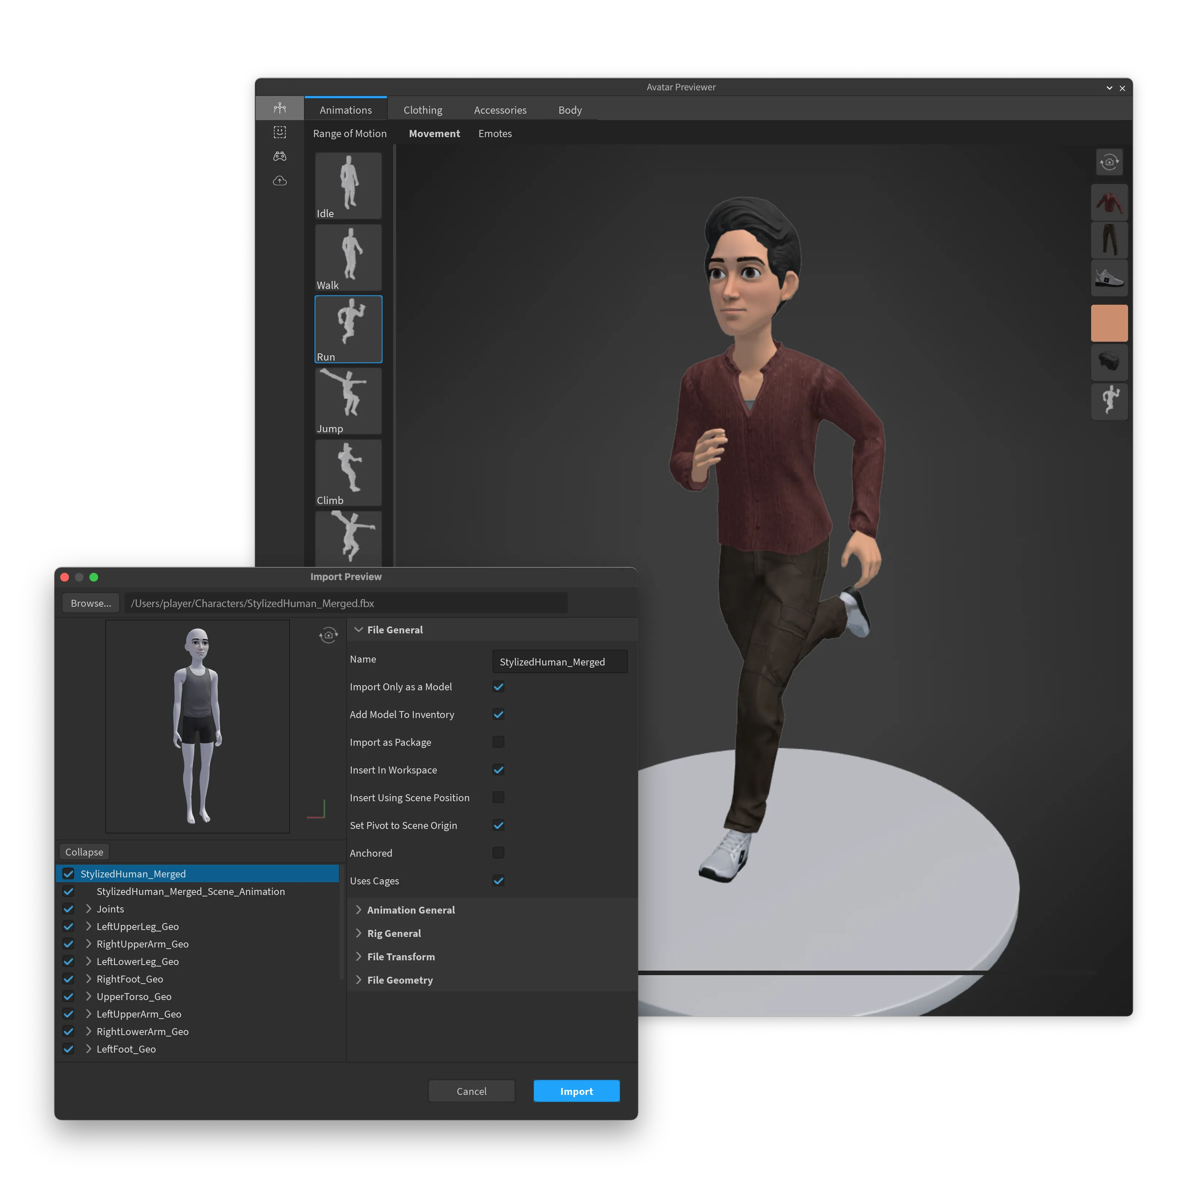This screenshot has width=1204, height=1204.
Task: Expand the Animation General section
Action: 358,910
